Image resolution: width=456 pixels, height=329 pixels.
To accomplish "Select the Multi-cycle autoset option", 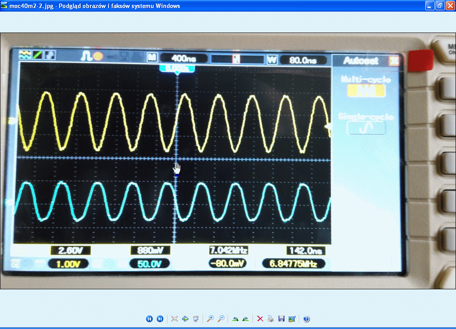I will 366,90.
